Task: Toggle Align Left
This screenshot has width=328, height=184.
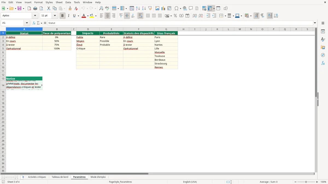Action: pos(101,16)
